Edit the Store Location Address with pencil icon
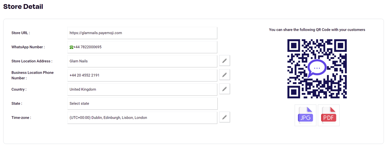 (x=224, y=61)
